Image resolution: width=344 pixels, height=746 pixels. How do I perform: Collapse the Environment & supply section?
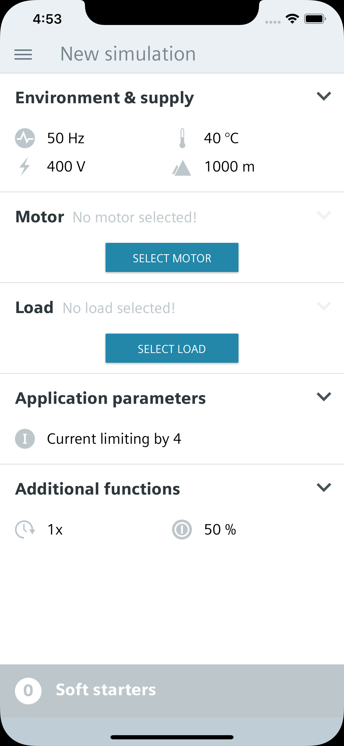pos(324,96)
